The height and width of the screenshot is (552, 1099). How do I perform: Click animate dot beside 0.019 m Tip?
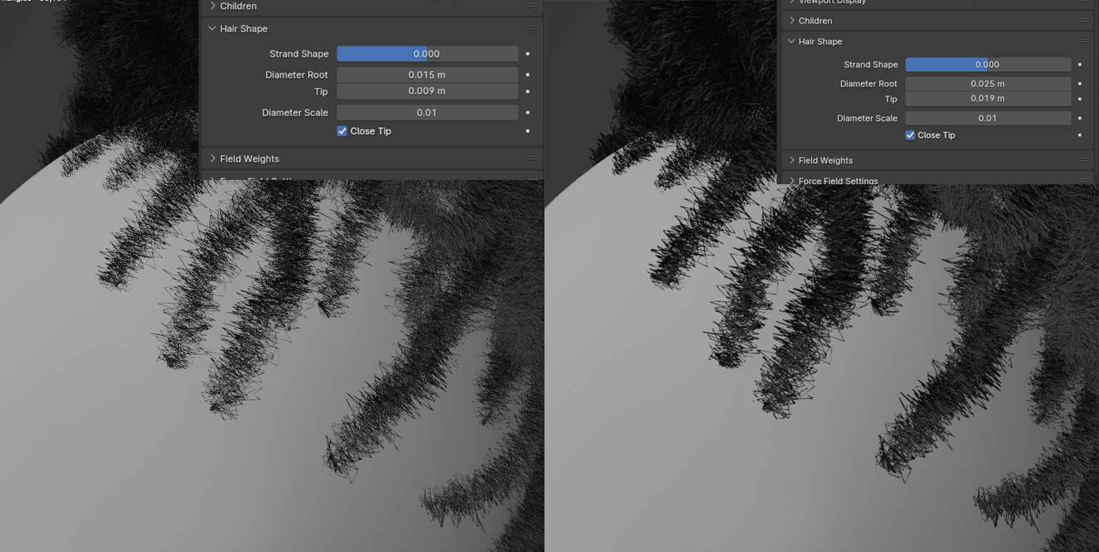(1080, 99)
